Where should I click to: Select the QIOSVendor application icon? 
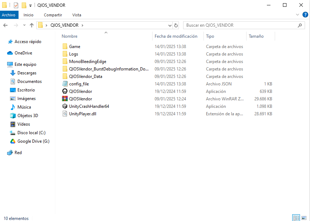coord(65,91)
